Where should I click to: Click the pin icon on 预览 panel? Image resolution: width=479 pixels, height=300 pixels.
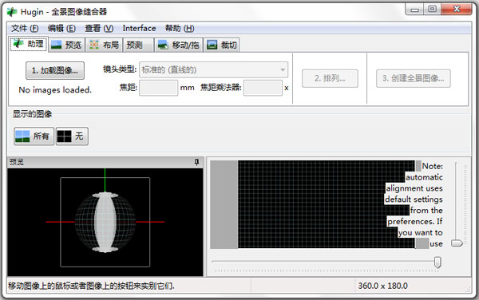[x=196, y=162]
